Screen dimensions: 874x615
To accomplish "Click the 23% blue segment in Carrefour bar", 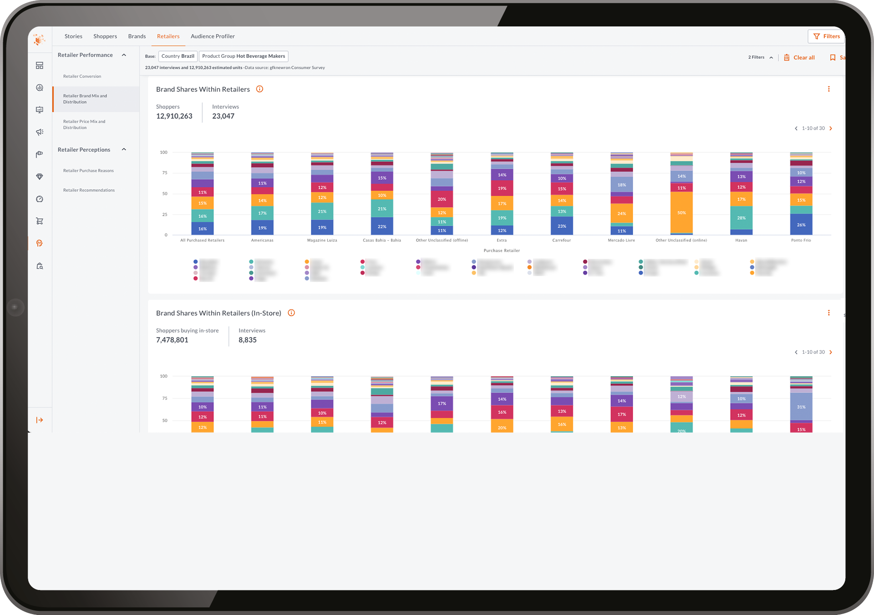I will pyautogui.click(x=562, y=226).
